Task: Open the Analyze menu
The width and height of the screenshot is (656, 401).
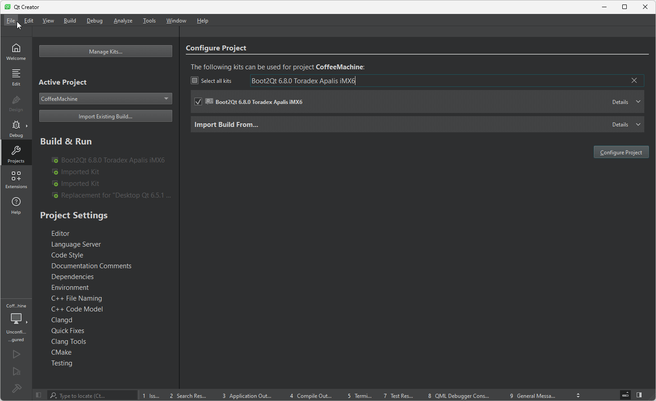Action: click(x=123, y=21)
